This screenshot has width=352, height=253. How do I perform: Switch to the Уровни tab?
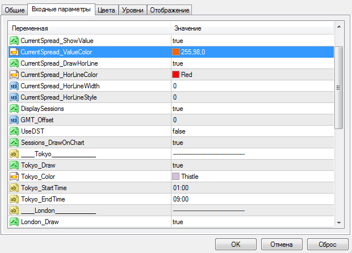(x=132, y=10)
